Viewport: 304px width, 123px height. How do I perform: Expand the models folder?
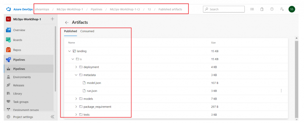[x=76, y=99]
